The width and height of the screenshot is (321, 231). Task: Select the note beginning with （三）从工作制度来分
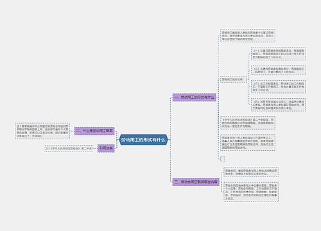[279, 87]
